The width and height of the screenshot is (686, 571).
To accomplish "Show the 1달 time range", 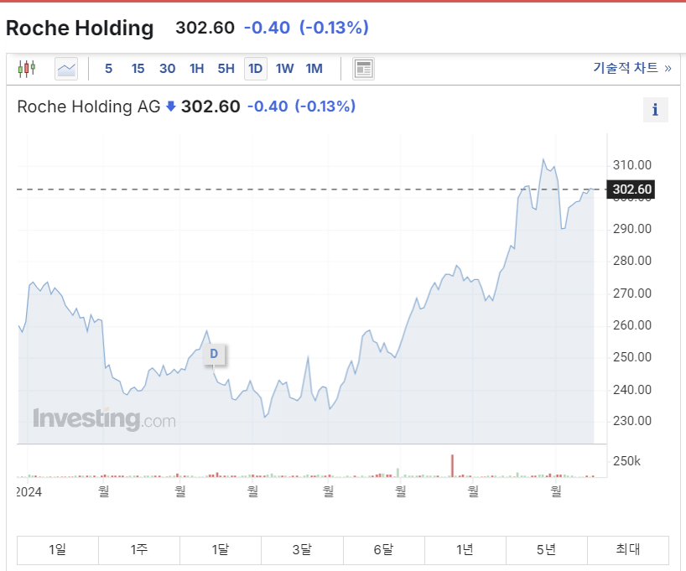I will pos(221,550).
